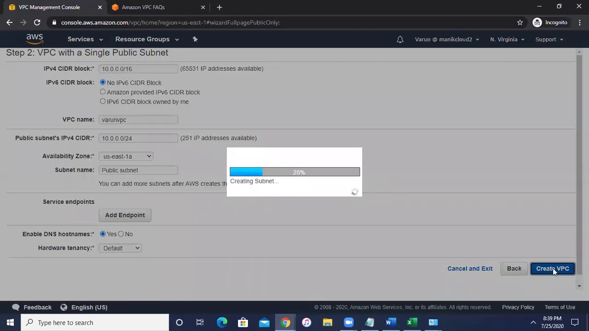This screenshot has height=331, width=589.
Task: Open Windows Start menu
Action: [10, 323]
